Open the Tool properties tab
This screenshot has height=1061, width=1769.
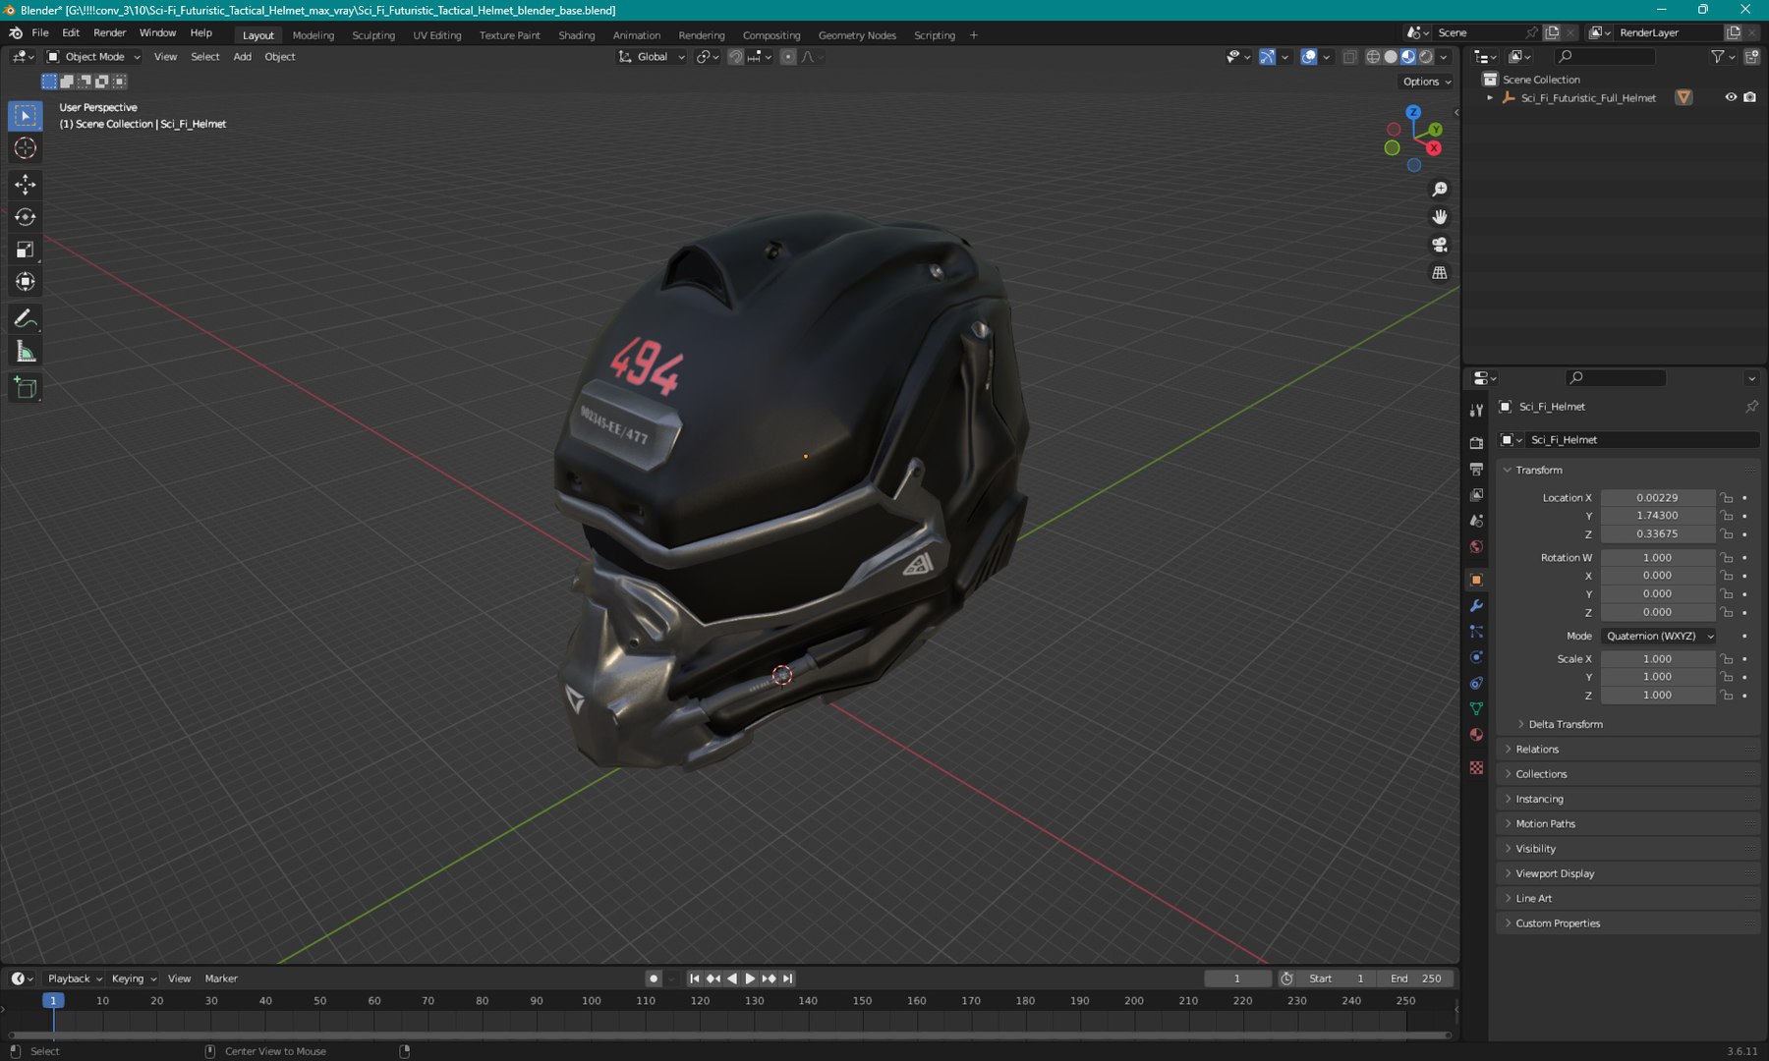[x=1476, y=411]
